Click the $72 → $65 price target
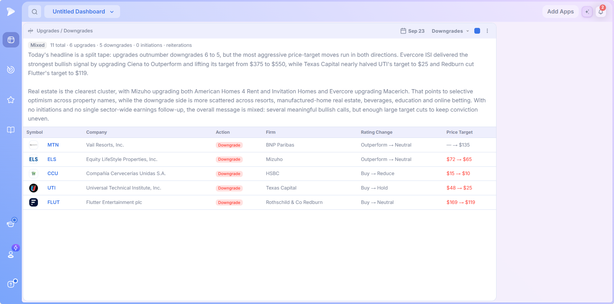 point(459,159)
